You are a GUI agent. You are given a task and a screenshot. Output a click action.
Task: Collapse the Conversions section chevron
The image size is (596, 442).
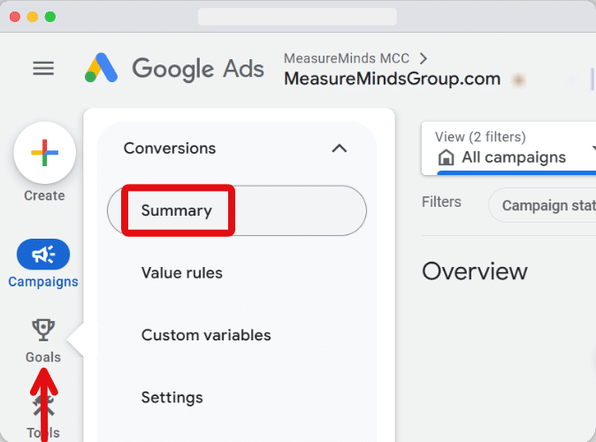pyautogui.click(x=340, y=149)
